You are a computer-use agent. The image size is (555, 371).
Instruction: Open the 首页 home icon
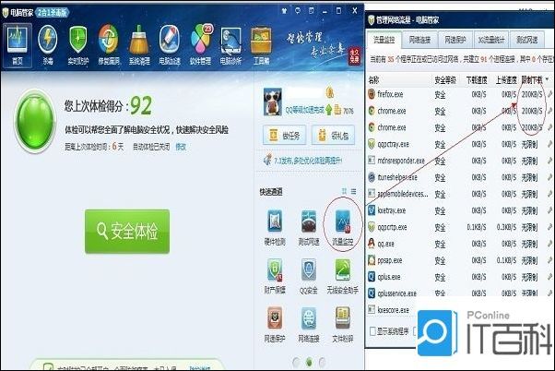[x=18, y=45]
